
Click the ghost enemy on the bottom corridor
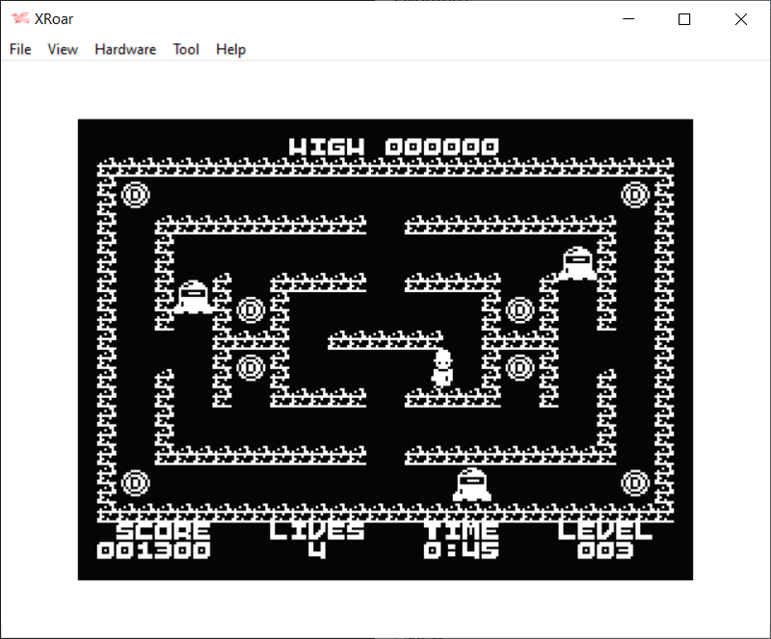pyautogui.click(x=472, y=484)
